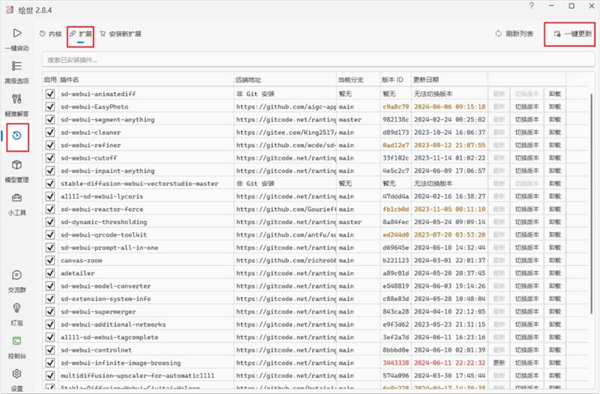This screenshot has width=600, height=394.
Task: Switch to the 安装新扩展 tab
Action: point(121,34)
